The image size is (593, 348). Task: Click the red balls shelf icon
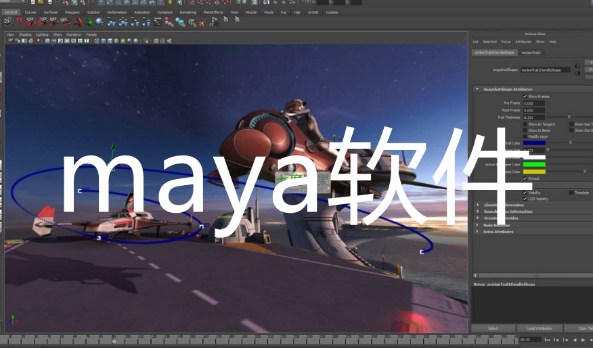(x=169, y=22)
